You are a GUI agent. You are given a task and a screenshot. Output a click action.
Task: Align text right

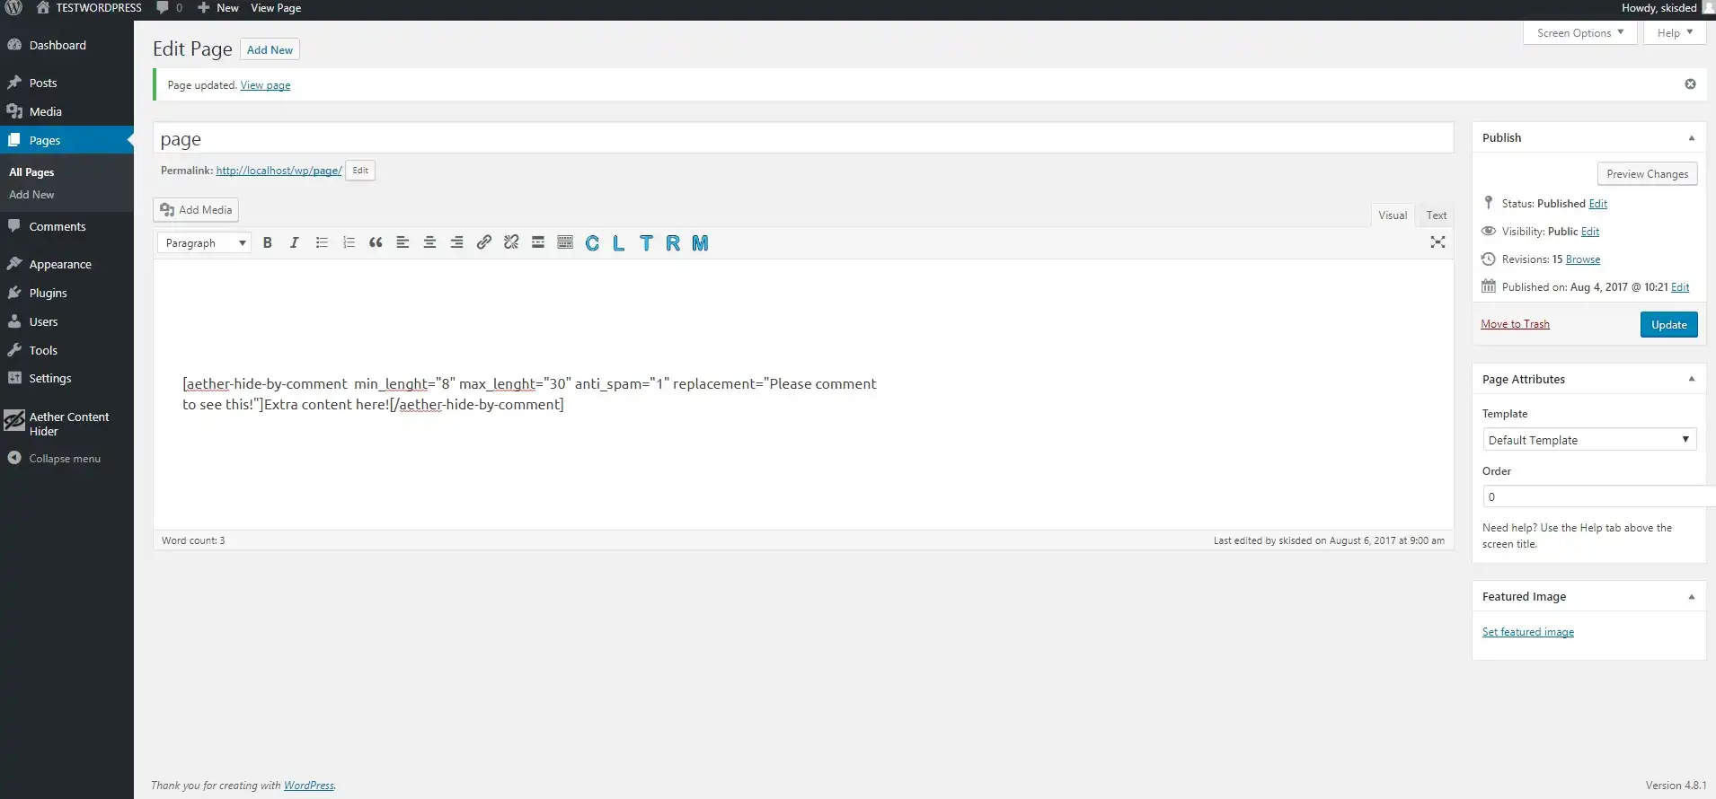click(456, 242)
